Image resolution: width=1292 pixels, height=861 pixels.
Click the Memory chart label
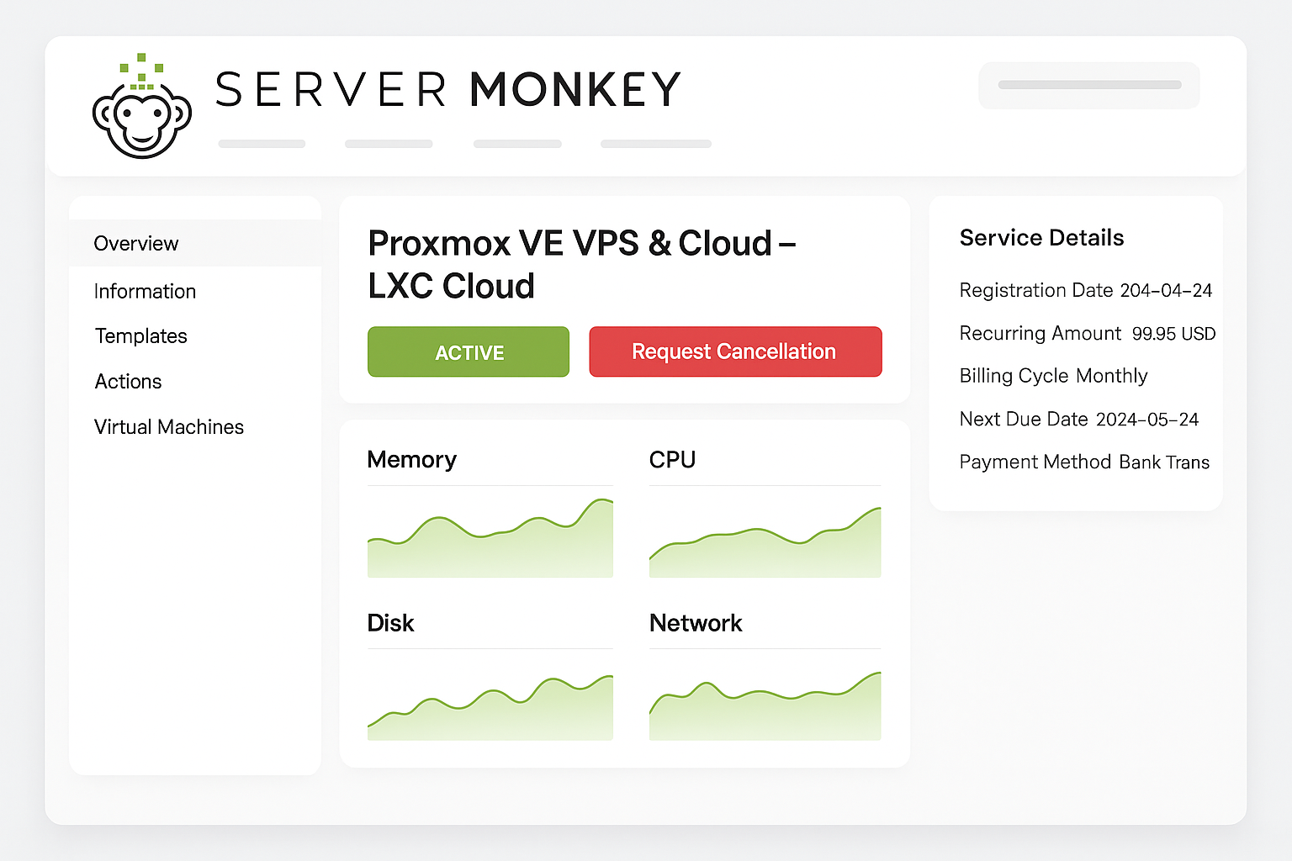[412, 460]
